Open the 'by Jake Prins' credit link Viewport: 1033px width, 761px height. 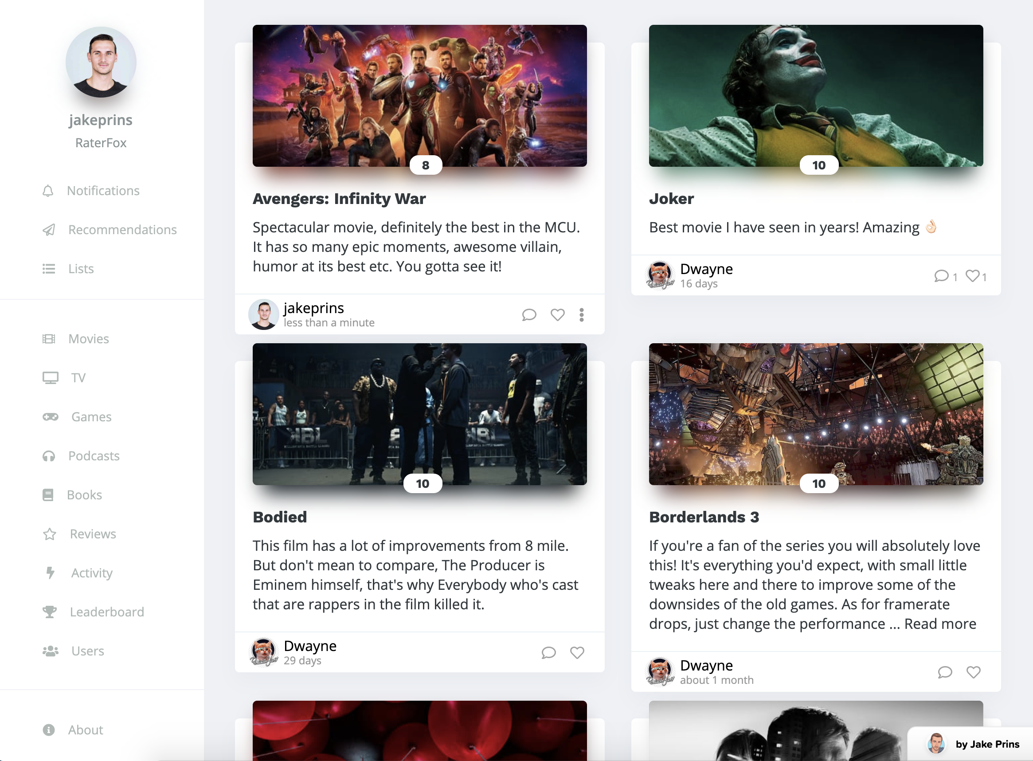pyautogui.click(x=987, y=744)
